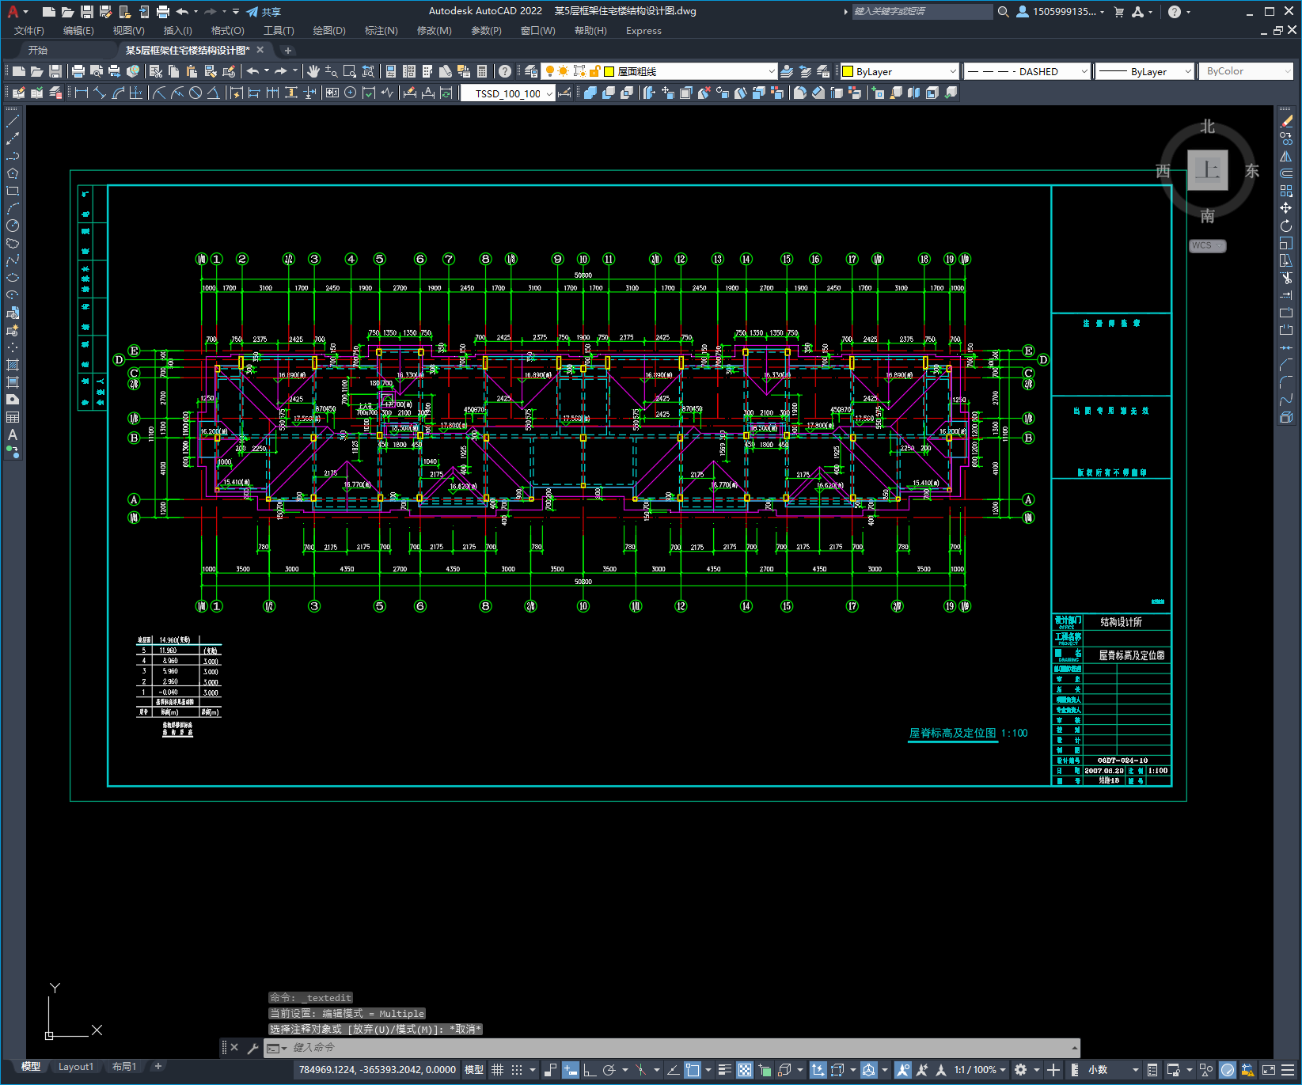The width and height of the screenshot is (1302, 1085).
Task: Open the 标注(N) menu
Action: (x=381, y=31)
